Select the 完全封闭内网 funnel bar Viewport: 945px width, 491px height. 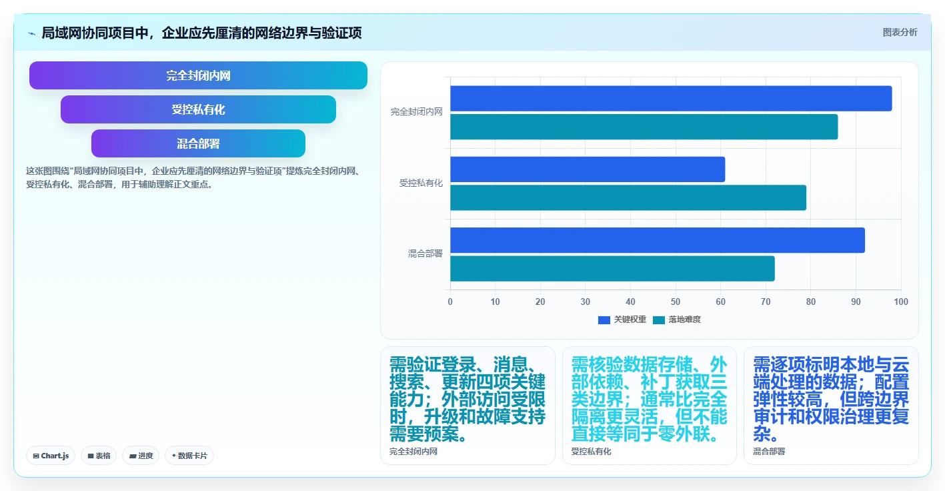[198, 75]
